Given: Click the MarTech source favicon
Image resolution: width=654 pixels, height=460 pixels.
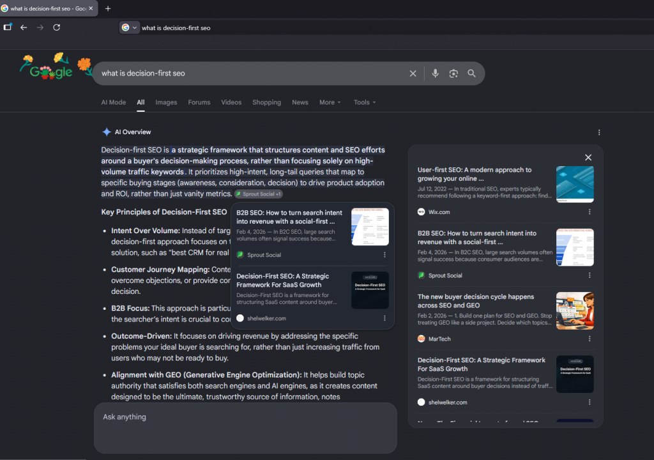Looking at the screenshot, I should click(x=422, y=339).
